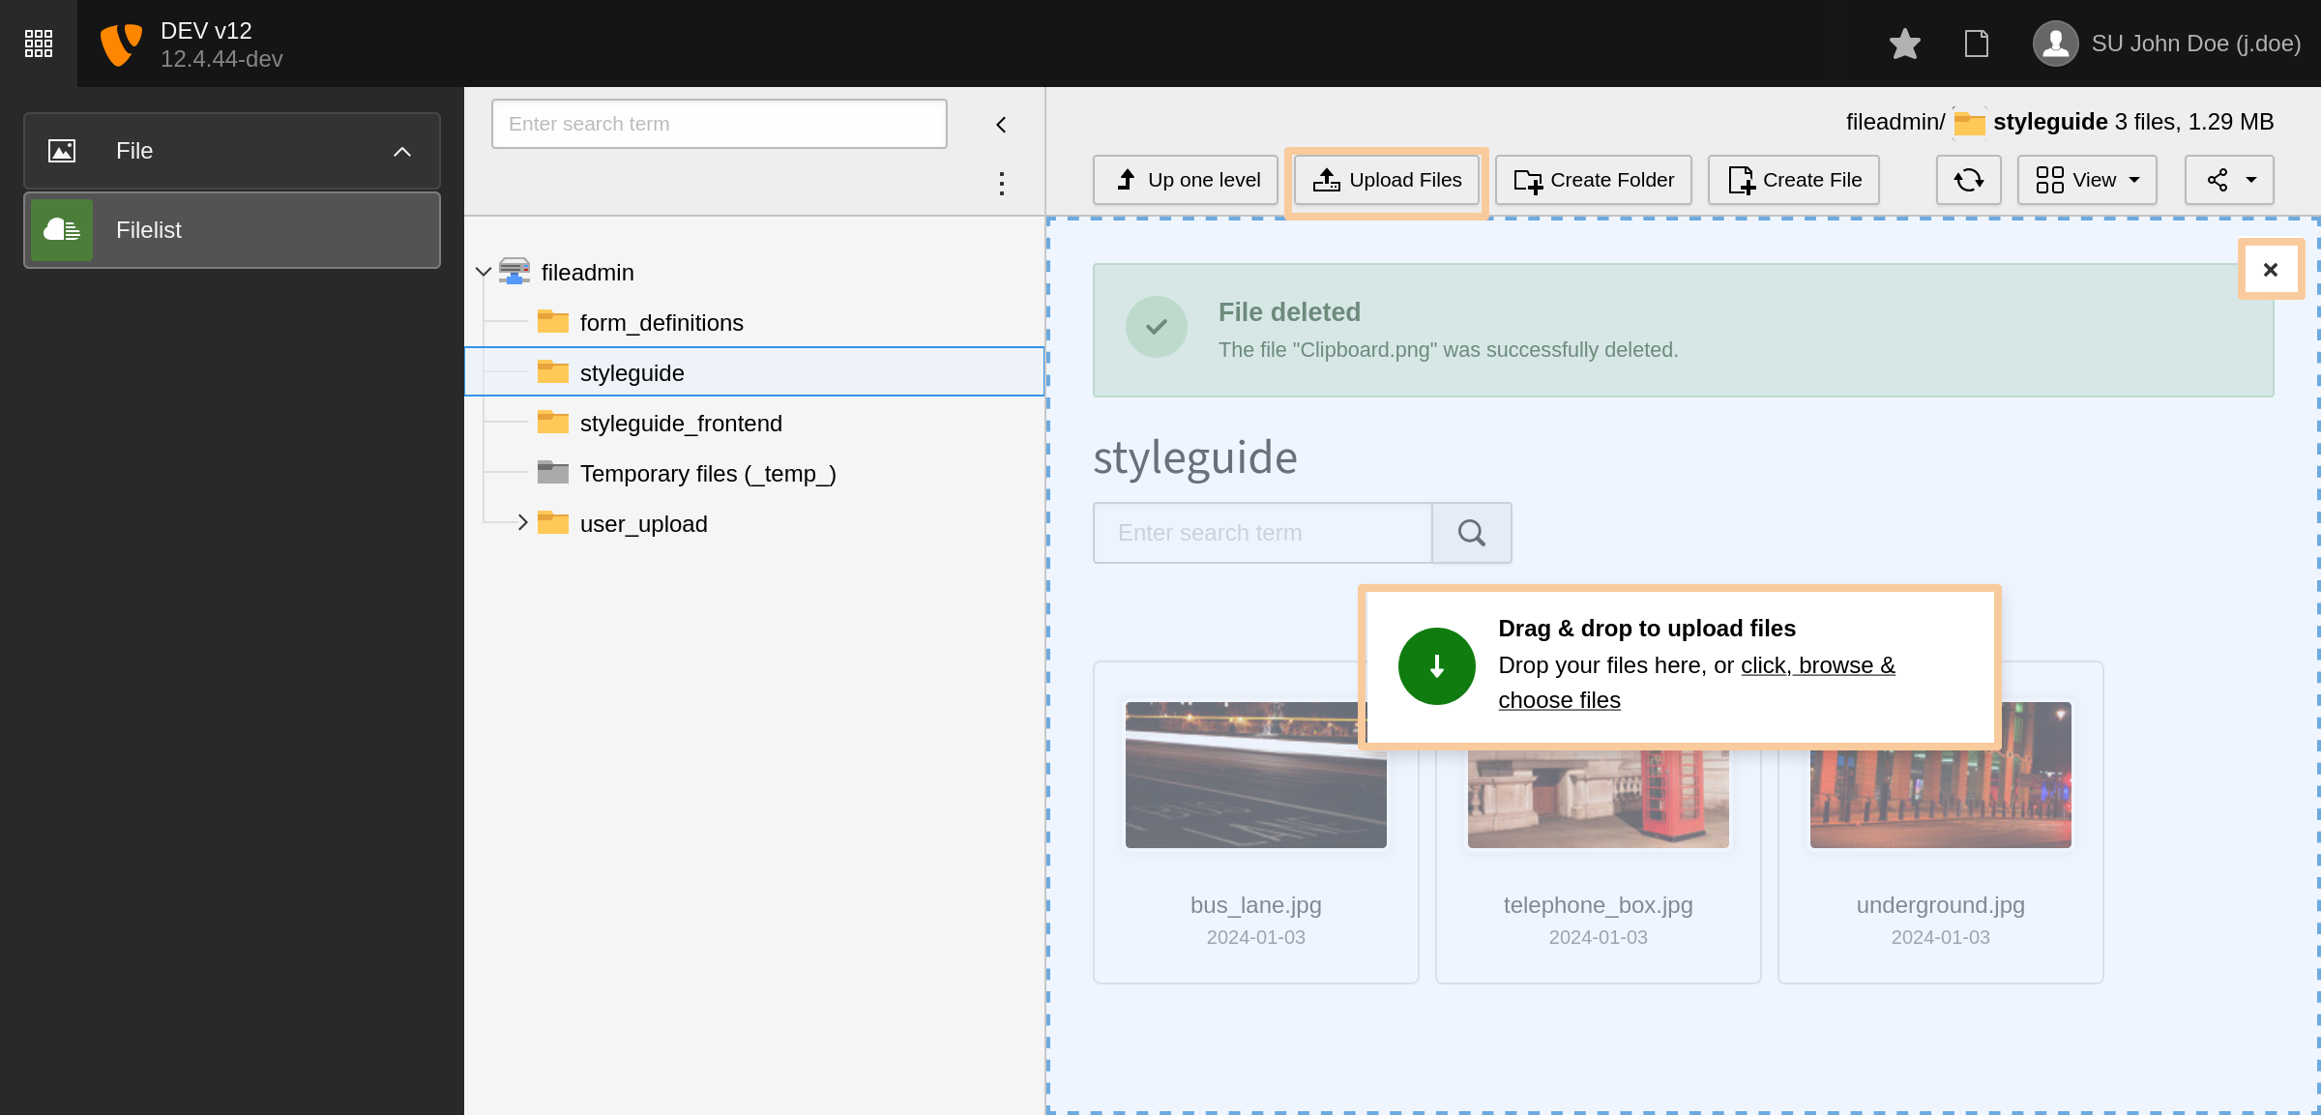Collapse the file tree panel
This screenshot has width=2321, height=1116.
click(1001, 124)
